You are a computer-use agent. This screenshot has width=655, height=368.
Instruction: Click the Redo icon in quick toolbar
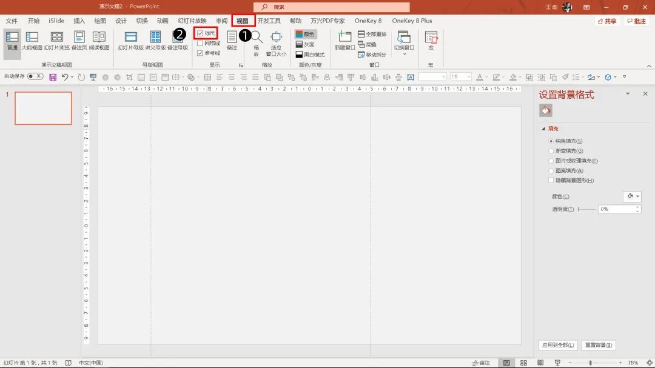(x=81, y=77)
